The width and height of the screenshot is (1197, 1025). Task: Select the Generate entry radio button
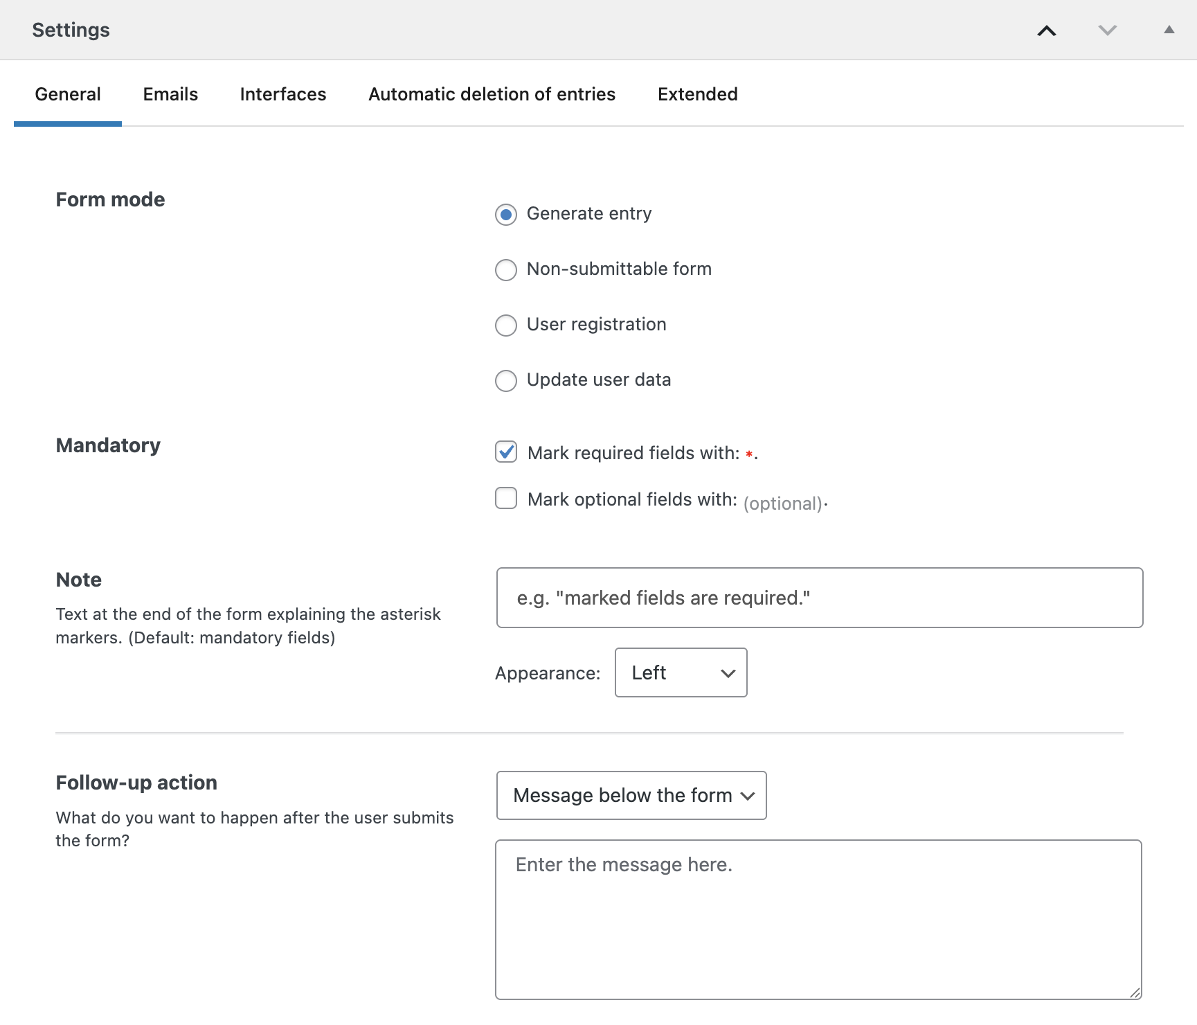point(506,215)
